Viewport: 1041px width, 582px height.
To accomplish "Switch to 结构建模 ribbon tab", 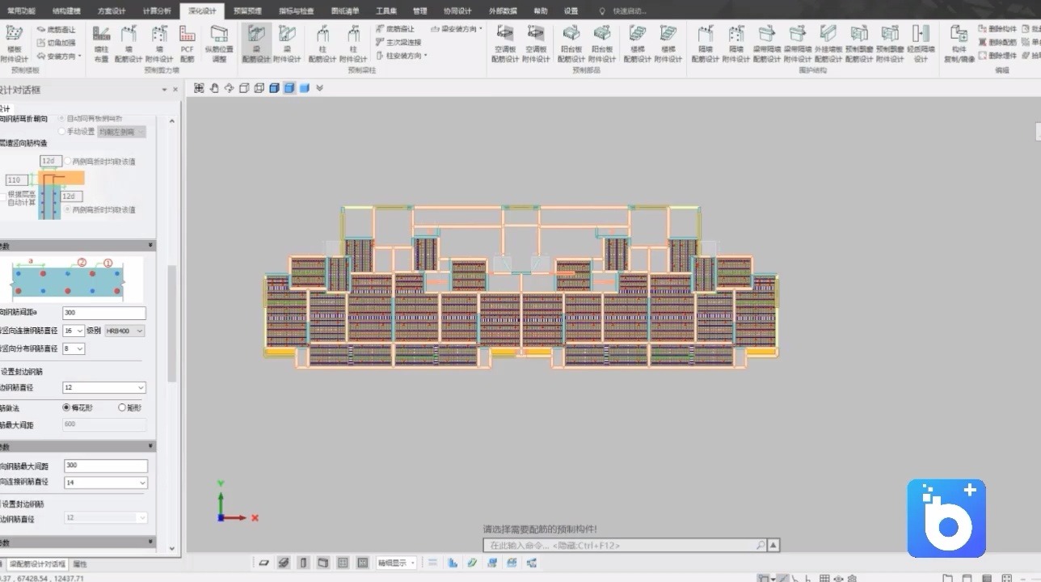I will tap(66, 11).
